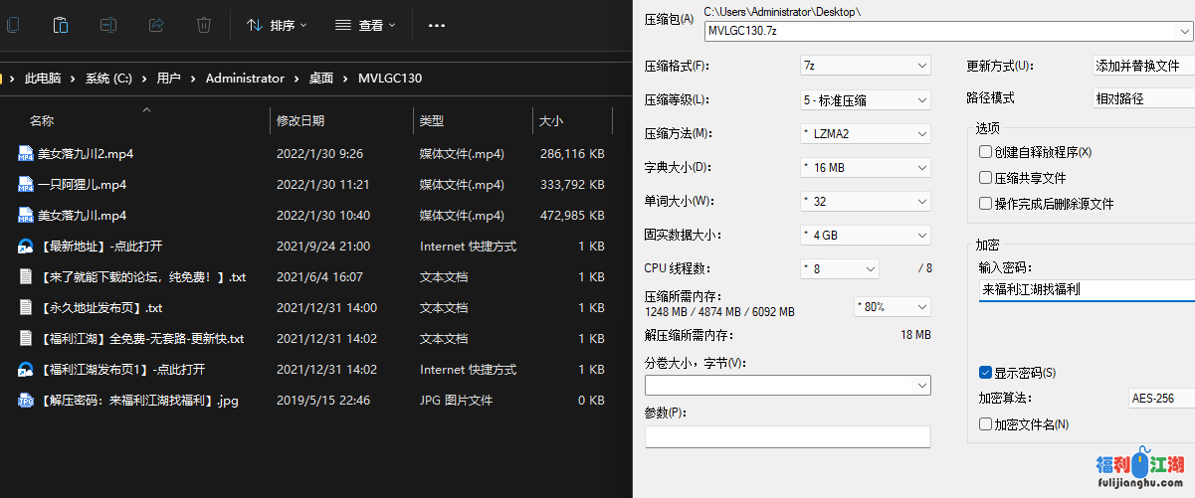Image resolution: width=1195 pixels, height=498 pixels.
Task: Click the paste icon in Explorer toolbar
Action: pos(61,25)
